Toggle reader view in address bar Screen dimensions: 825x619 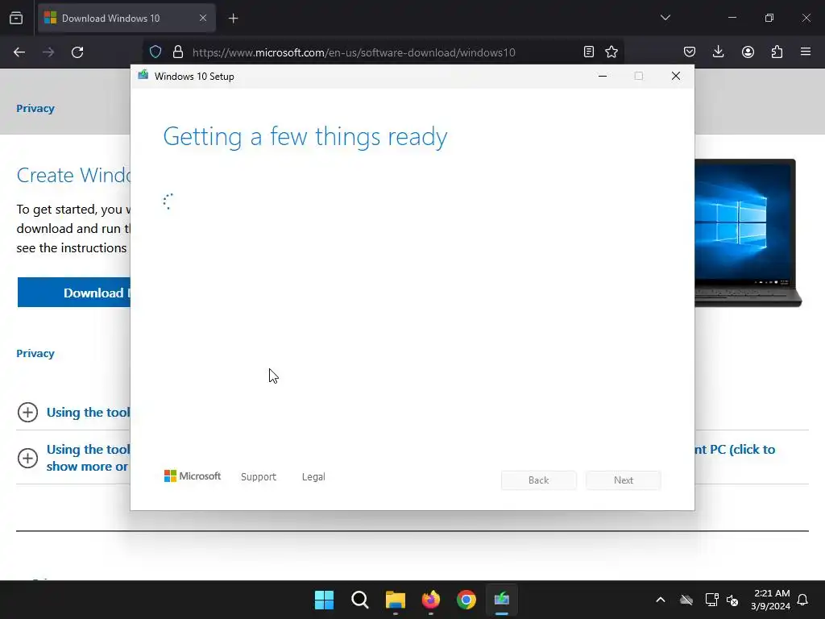[x=589, y=52]
